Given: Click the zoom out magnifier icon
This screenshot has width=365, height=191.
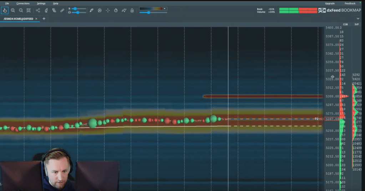Looking at the screenshot, I should [21, 11].
